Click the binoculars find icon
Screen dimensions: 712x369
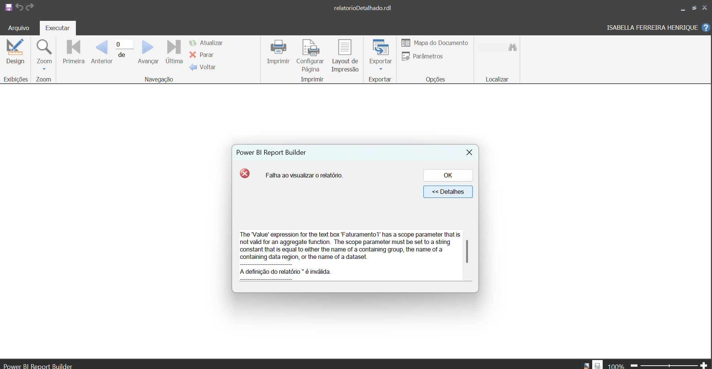click(513, 47)
